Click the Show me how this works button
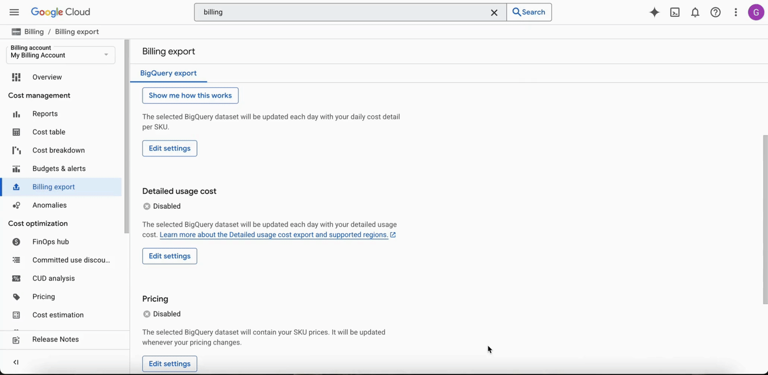The width and height of the screenshot is (768, 375). (190, 95)
